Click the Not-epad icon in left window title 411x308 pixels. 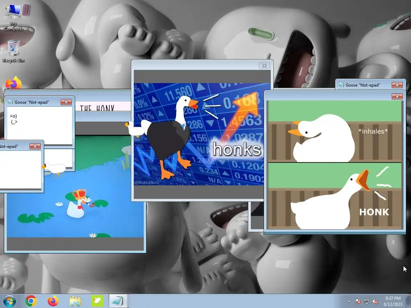[x=10, y=102]
